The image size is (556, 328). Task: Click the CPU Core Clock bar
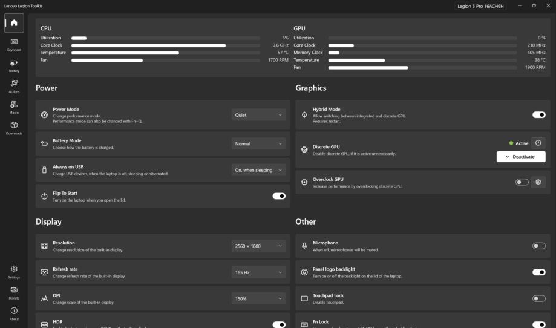click(x=165, y=45)
